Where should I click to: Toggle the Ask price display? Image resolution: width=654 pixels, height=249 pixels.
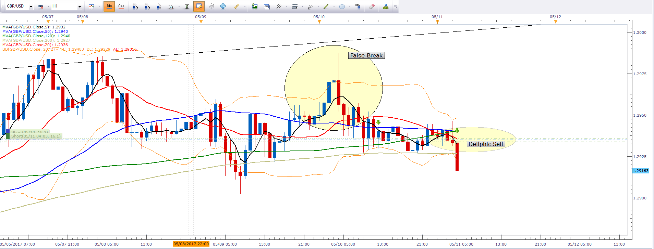point(121,6)
